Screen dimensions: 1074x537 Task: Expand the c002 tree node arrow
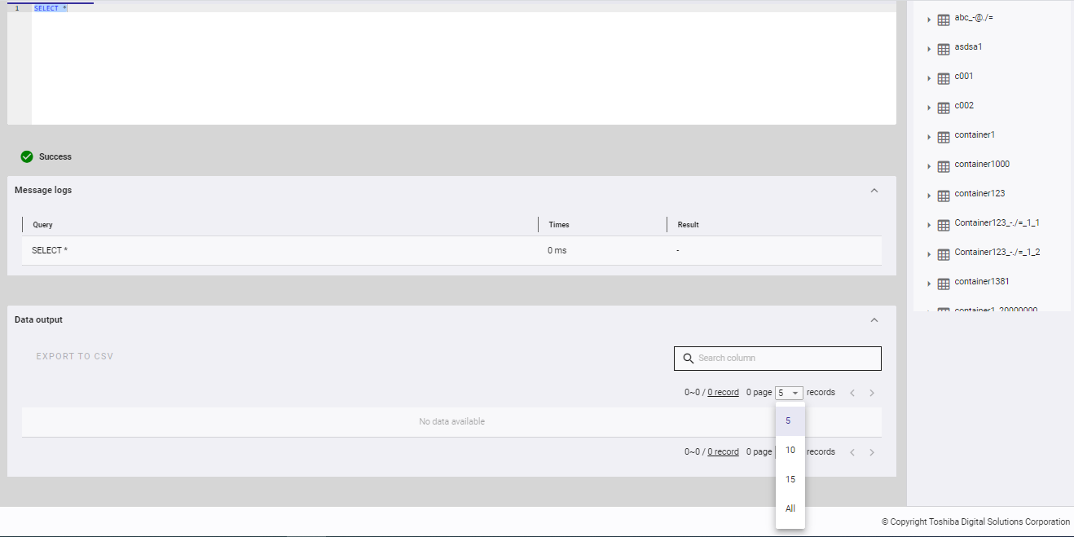929,108
